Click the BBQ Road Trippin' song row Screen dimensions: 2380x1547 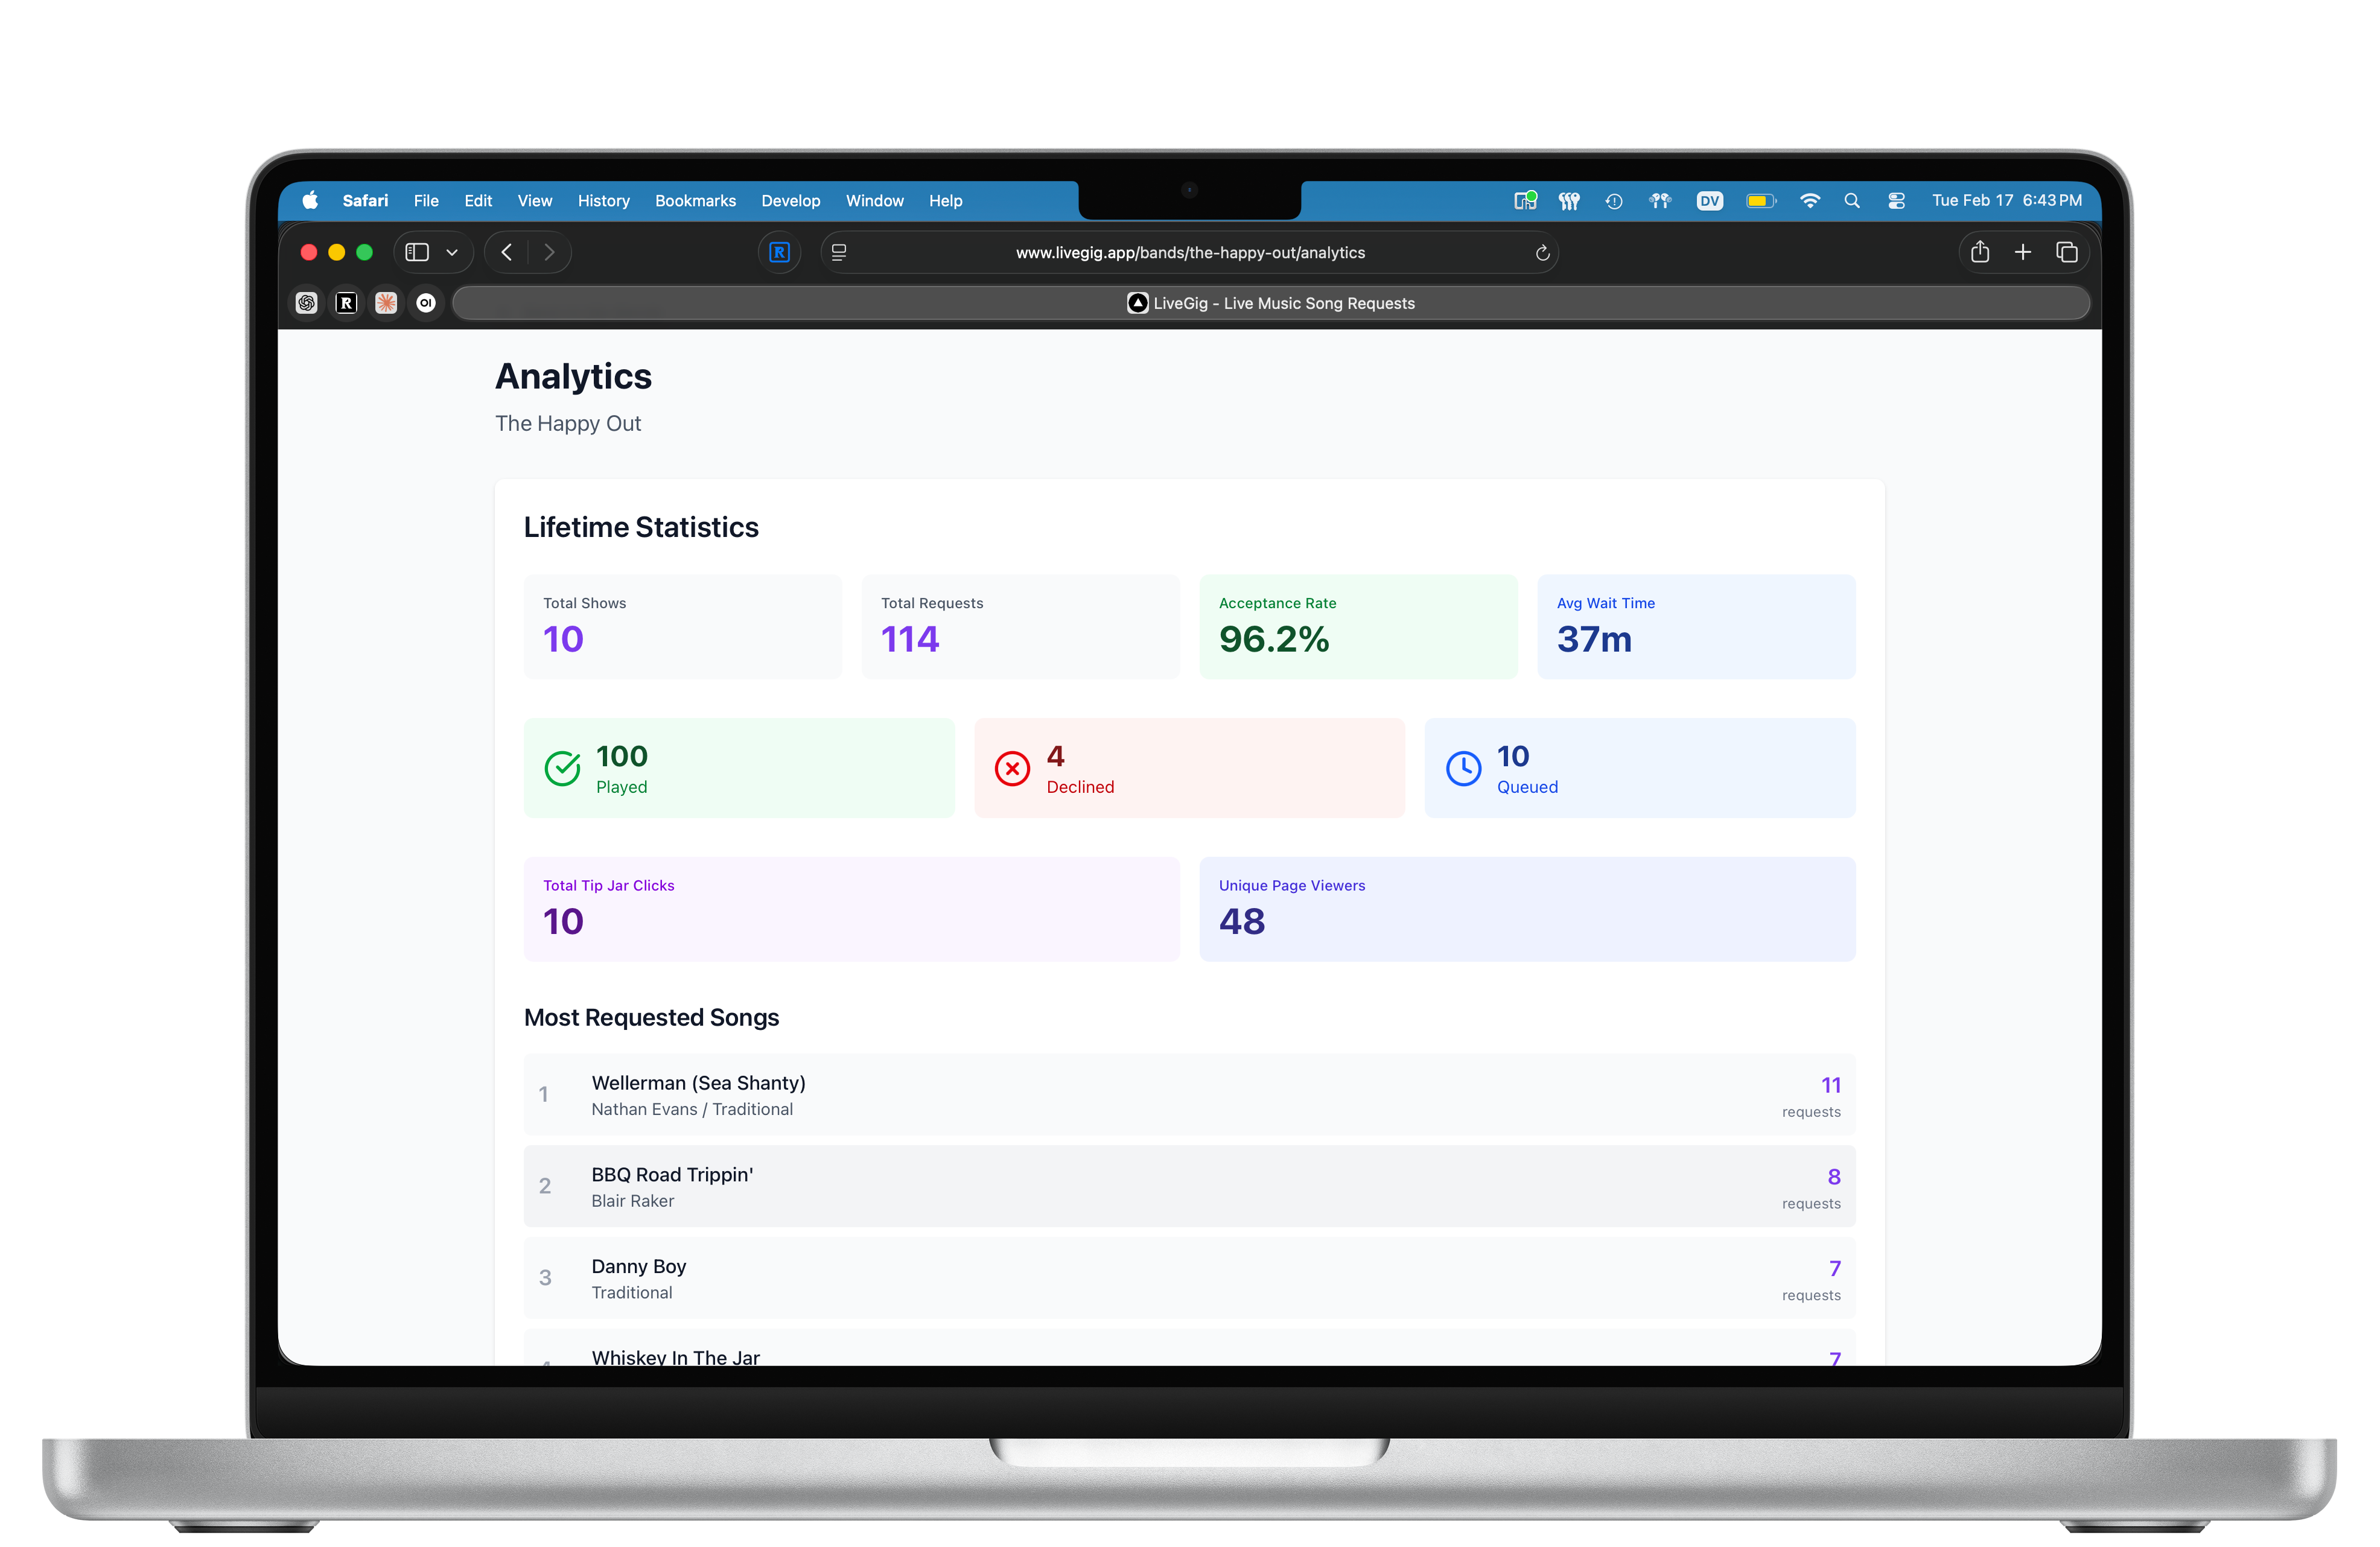tap(1188, 1186)
